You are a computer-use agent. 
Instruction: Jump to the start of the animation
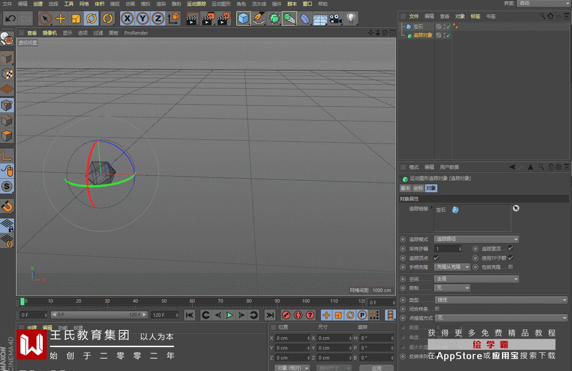(x=190, y=315)
